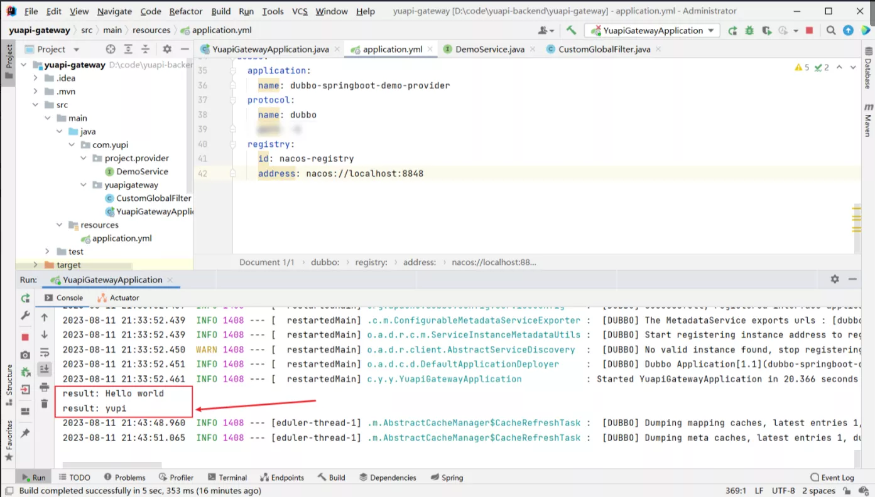Select CustomGlobalFilter in the project tree

[148, 198]
